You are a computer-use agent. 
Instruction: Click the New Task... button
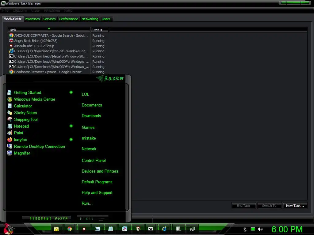pos(295,206)
